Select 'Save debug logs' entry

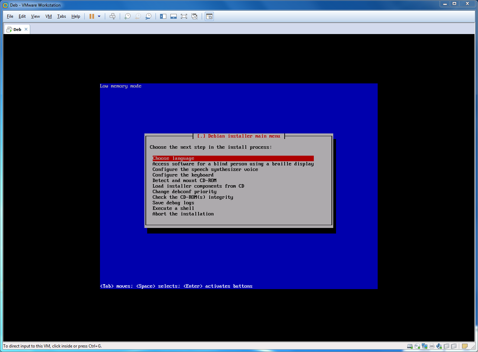point(173,203)
